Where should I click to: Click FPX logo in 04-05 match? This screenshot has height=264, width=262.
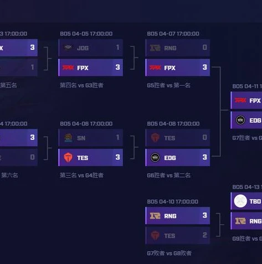[68, 68]
